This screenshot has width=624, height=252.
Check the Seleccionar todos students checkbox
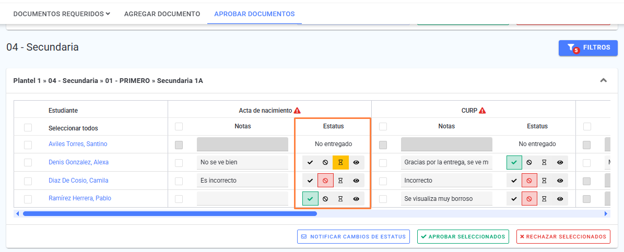tap(28, 128)
